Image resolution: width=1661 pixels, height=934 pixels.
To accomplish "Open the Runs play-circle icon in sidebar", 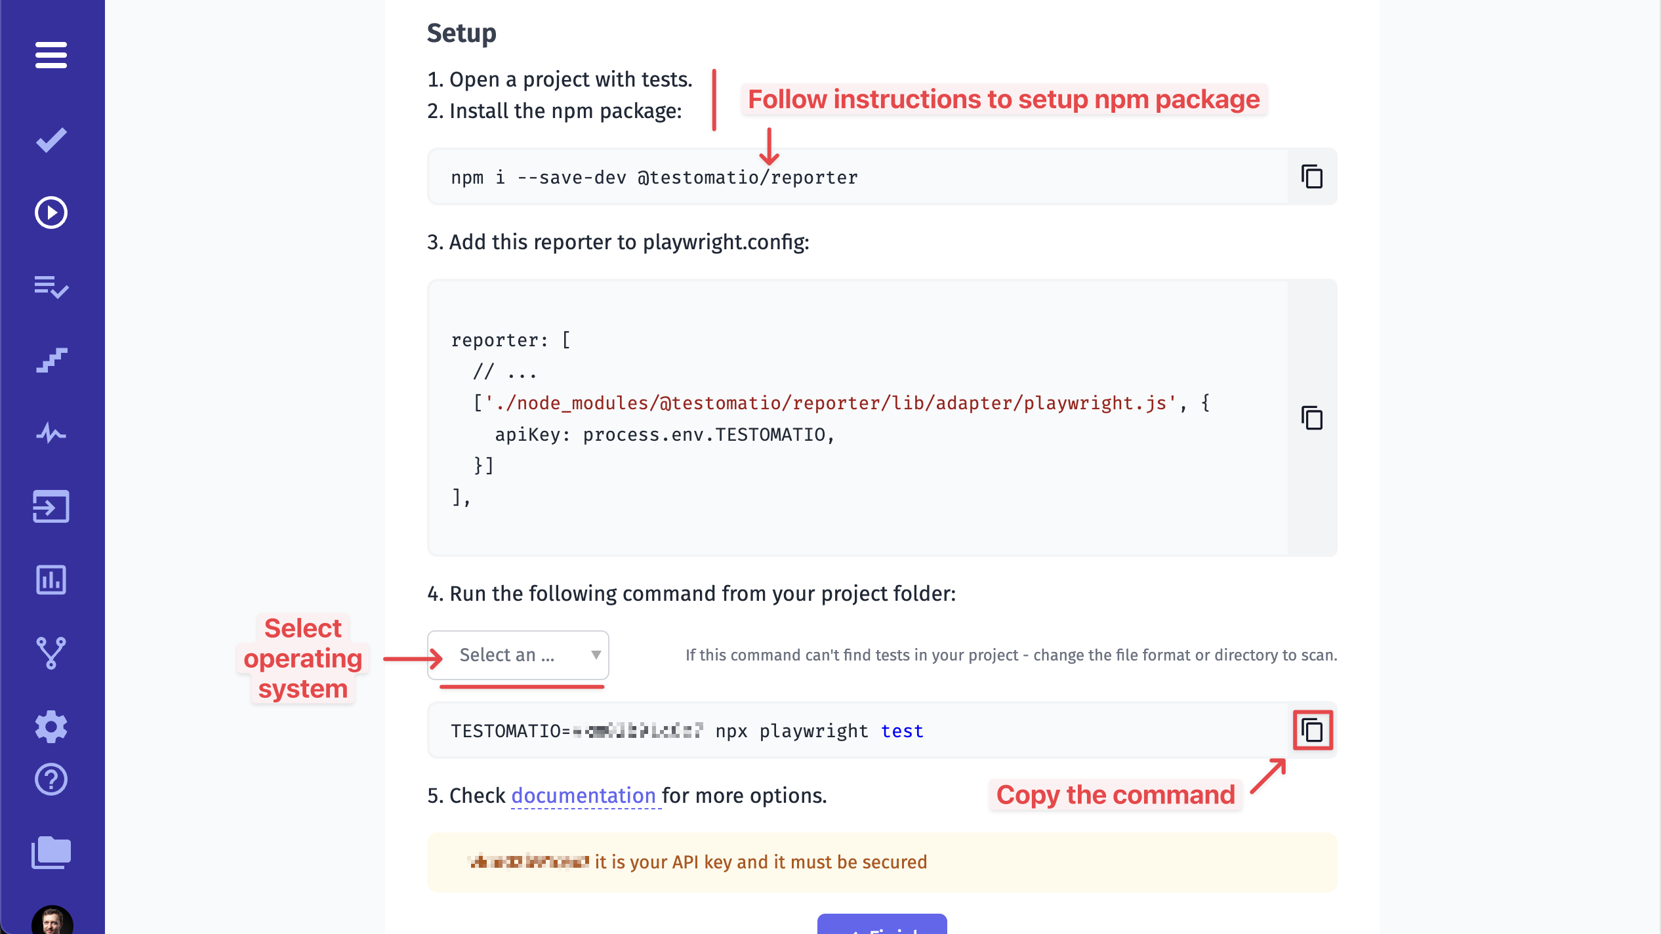I will 51,213.
